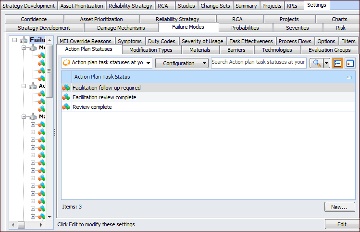
Task: Click the panel splitter handle dots
Action: pyautogui.click(x=55, y=132)
